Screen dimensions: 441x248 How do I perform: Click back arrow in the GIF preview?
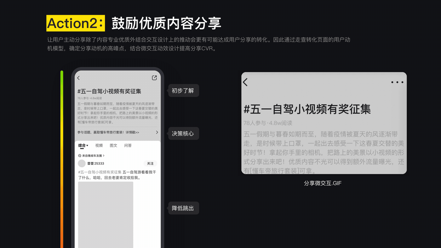[x=245, y=82]
